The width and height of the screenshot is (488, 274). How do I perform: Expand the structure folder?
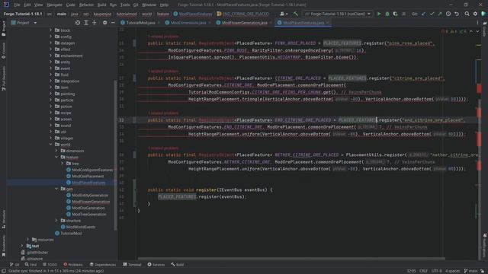tap(56, 221)
